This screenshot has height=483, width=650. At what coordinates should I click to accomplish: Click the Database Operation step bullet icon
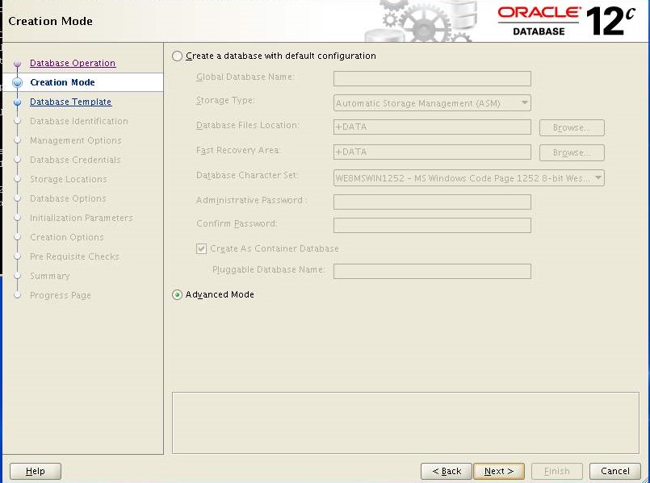[18, 64]
